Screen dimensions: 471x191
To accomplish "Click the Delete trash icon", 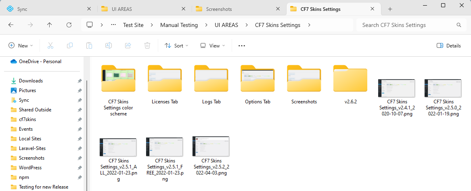I will click(x=147, y=45).
